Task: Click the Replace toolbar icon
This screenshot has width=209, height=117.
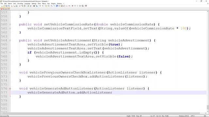Action: tap(37, 6)
